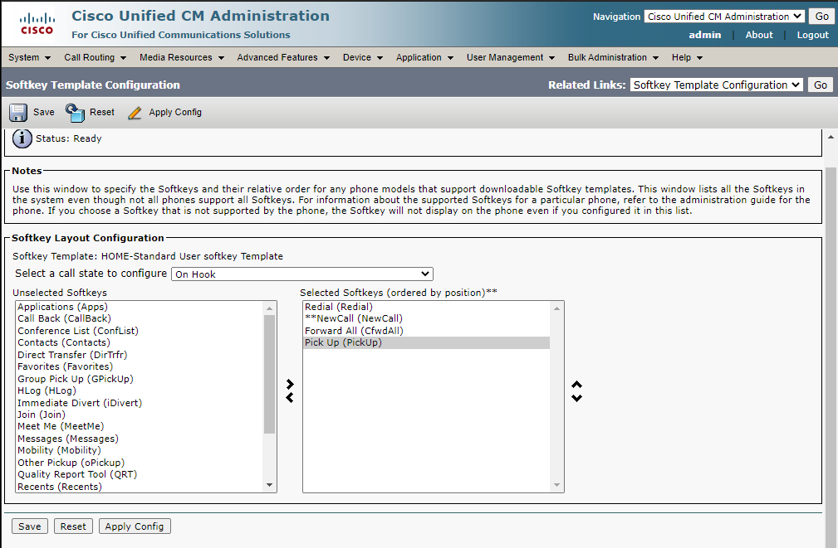Click the Reset text in top toolbar
This screenshot has width=838, height=548.
pos(102,112)
